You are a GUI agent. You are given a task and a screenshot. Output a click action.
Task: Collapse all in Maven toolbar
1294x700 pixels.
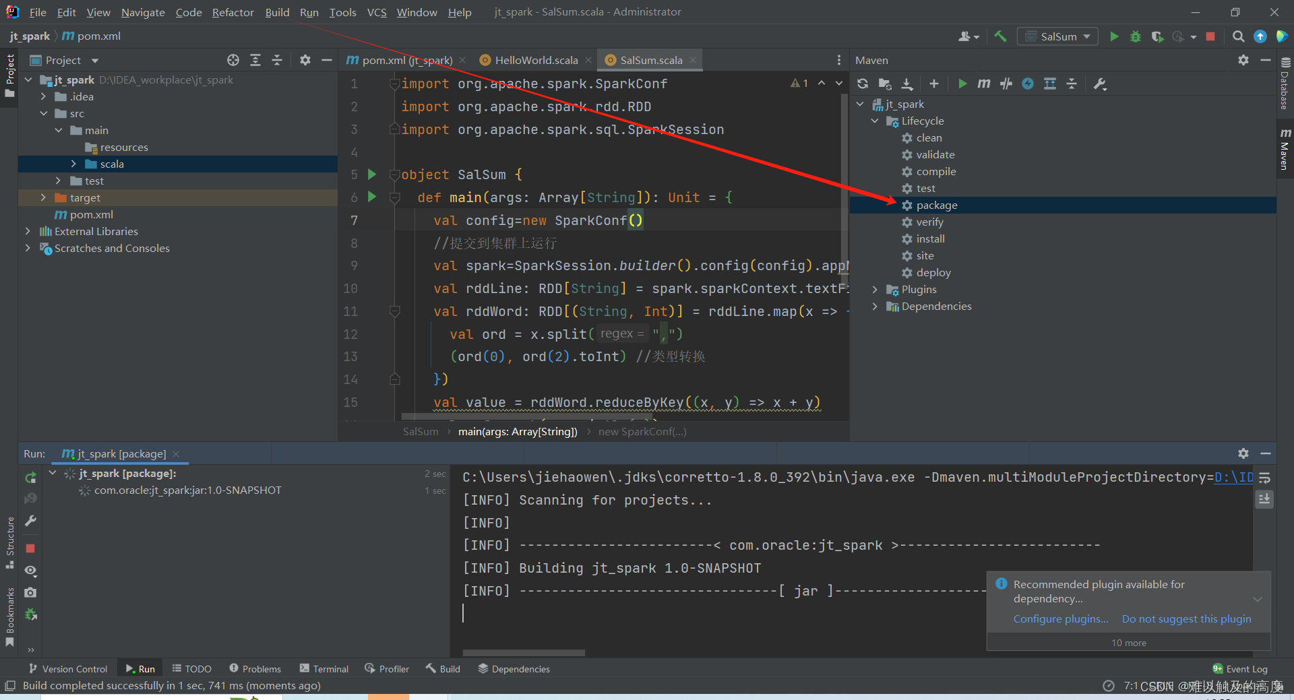click(x=1072, y=84)
